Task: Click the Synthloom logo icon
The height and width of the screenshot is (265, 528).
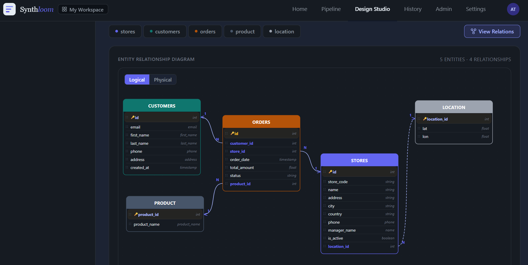Action: click(x=9, y=9)
